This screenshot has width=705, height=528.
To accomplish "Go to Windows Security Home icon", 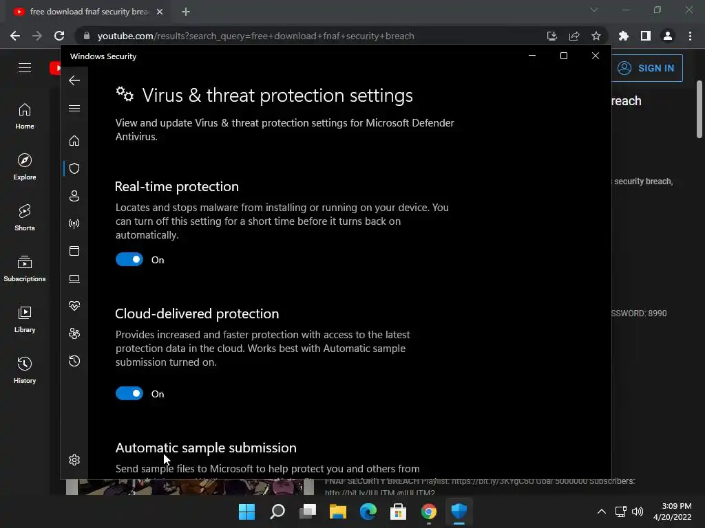I will [x=74, y=140].
